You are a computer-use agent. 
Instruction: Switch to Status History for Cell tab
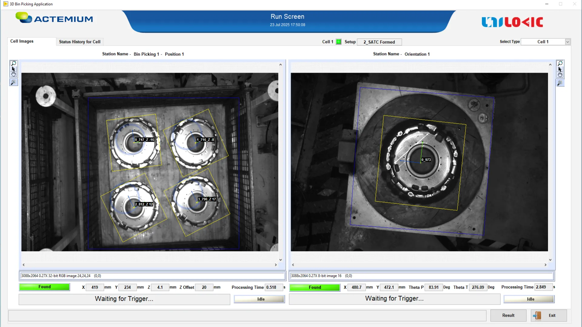79,42
